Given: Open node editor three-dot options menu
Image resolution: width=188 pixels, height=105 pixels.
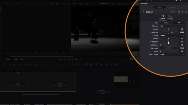Looking at the screenshot, I should click(137, 70).
